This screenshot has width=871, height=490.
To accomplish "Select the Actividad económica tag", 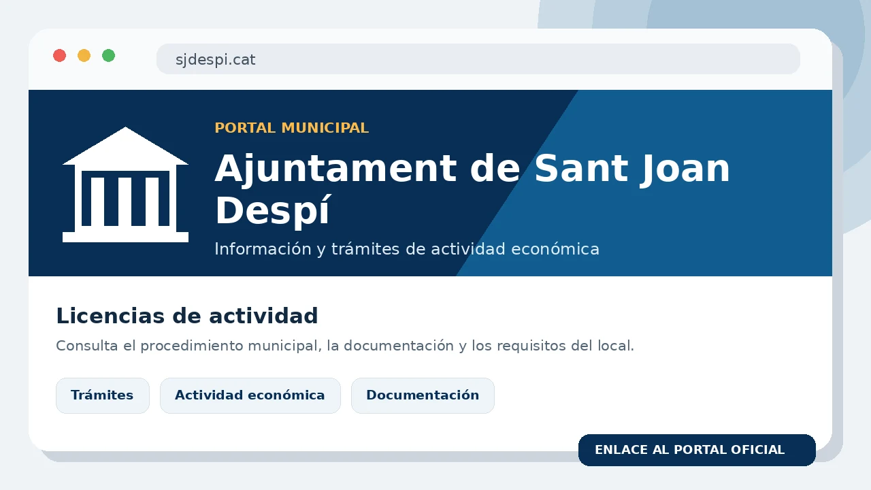I will (250, 395).
